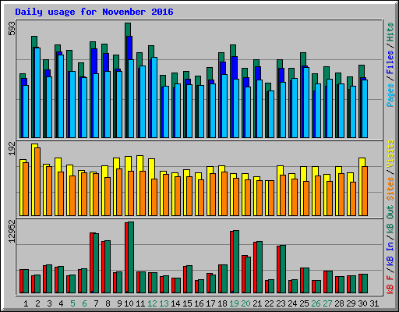Click day 23 on the x-axis

281,303
